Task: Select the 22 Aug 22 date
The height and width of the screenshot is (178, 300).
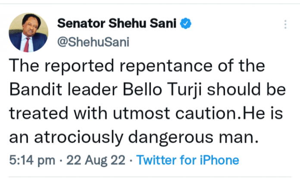Action: coord(93,160)
